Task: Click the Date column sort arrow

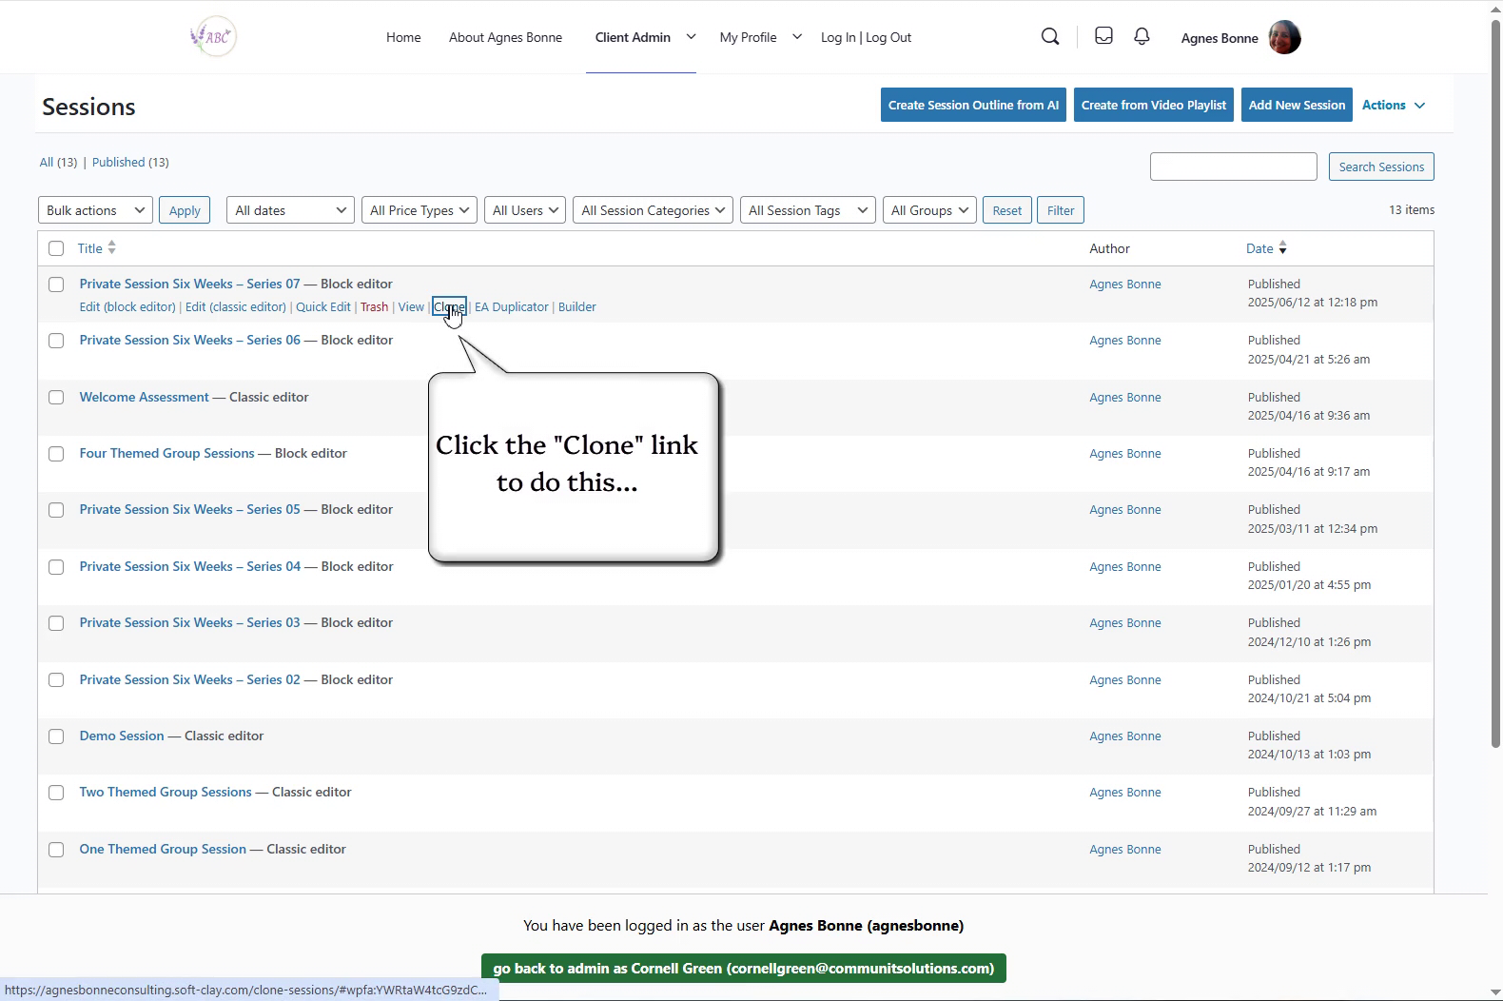Action: pos(1282,248)
